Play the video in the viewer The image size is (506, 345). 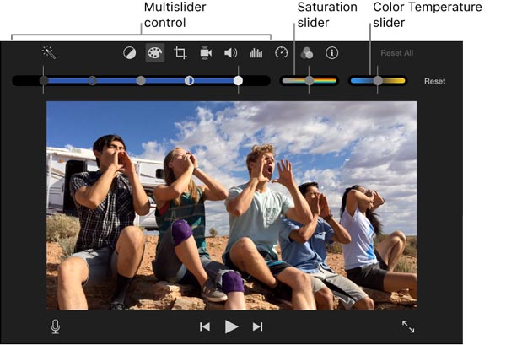[x=231, y=327]
